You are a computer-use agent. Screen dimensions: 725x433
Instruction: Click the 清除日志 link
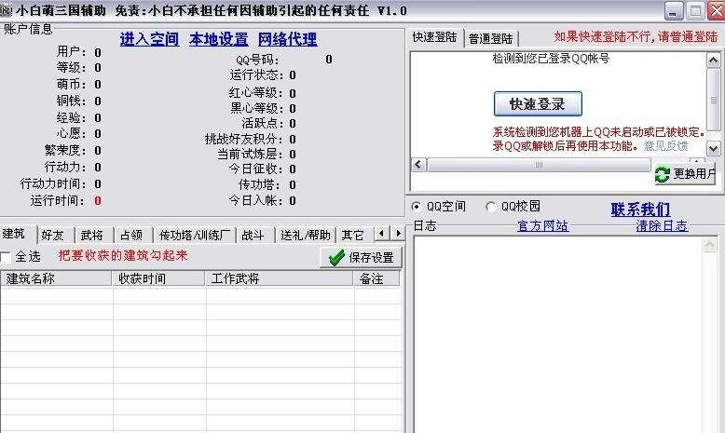click(x=662, y=226)
